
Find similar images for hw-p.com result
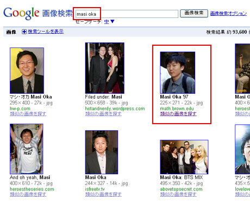(28, 114)
